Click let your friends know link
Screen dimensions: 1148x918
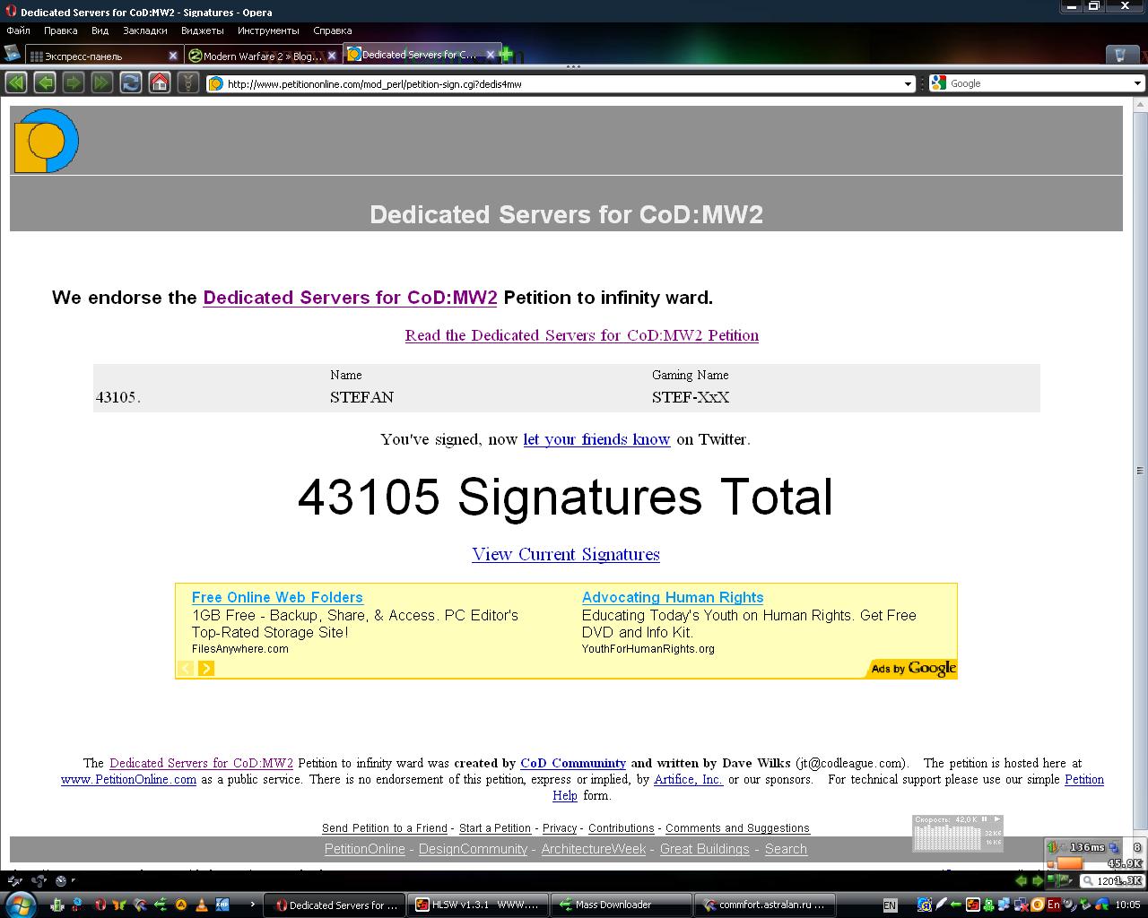[596, 439]
